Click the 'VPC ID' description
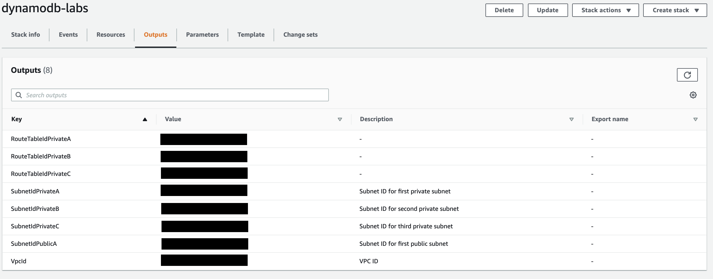The image size is (713, 279). pyautogui.click(x=369, y=261)
